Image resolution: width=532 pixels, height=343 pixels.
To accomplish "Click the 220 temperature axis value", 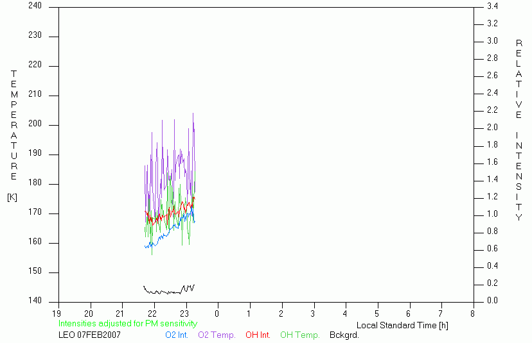I will click(x=35, y=65).
